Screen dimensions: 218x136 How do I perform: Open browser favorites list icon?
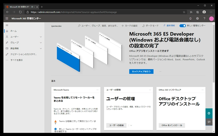[191, 12]
